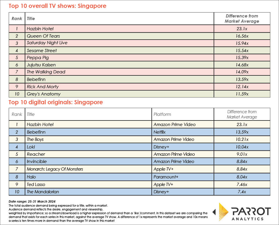Select "Amazon Prime Video" in the Invincible row
The width and height of the screenshot is (279, 225).
pyautogui.click(x=174, y=162)
